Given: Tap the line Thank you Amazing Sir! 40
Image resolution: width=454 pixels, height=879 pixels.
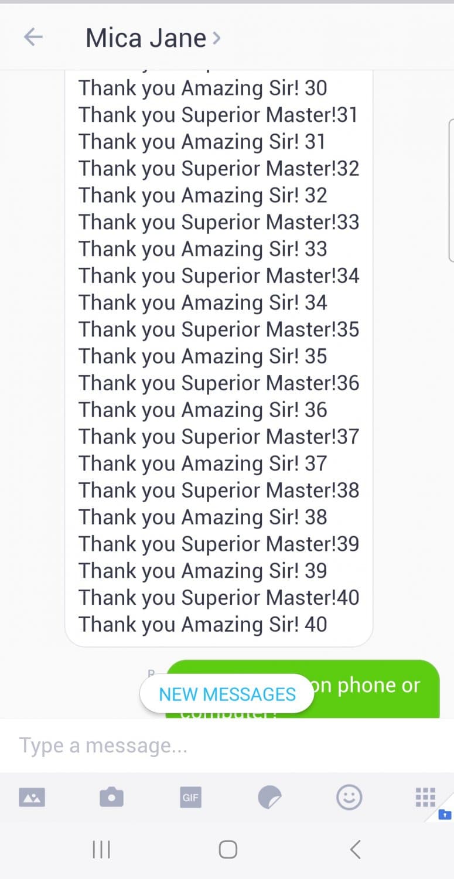Looking at the screenshot, I should click(x=203, y=624).
